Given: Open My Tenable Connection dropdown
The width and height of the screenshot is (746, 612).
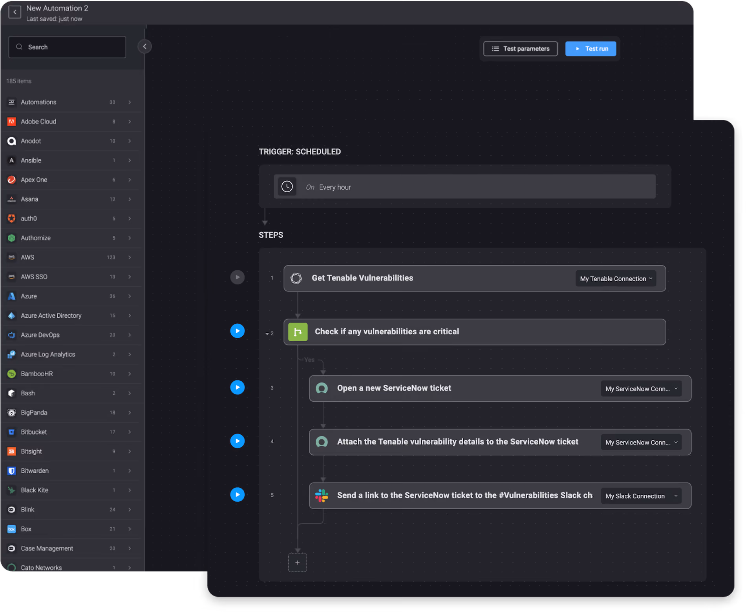Looking at the screenshot, I should click(x=616, y=279).
